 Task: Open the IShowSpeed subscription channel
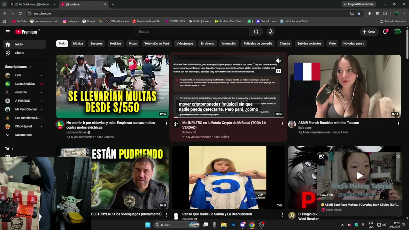click(x=24, y=126)
